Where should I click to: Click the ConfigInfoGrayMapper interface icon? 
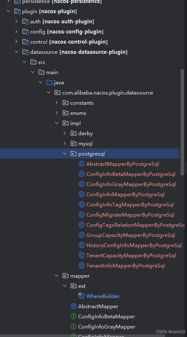pos(74,326)
